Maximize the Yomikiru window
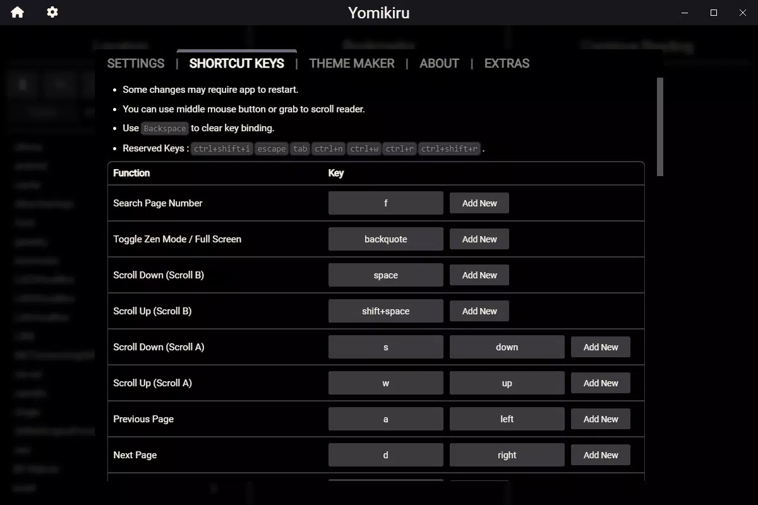Image resolution: width=758 pixels, height=505 pixels. point(714,13)
